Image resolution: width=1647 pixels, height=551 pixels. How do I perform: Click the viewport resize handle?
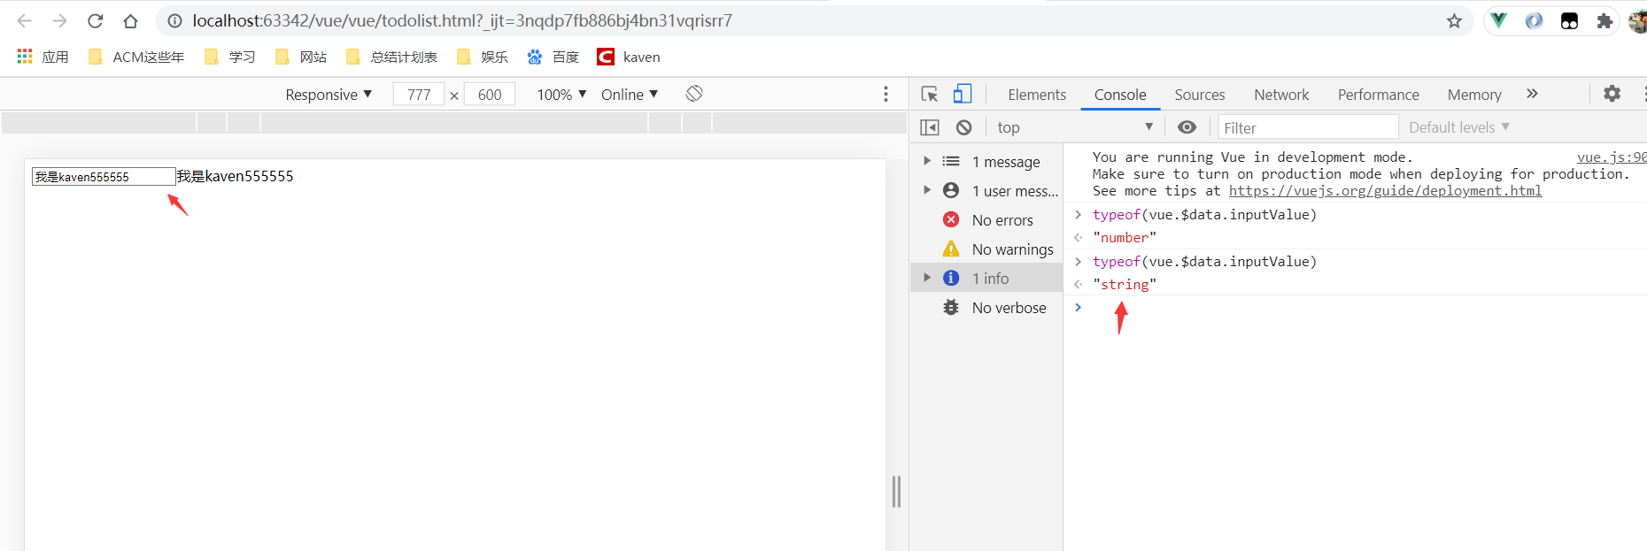pos(896,492)
